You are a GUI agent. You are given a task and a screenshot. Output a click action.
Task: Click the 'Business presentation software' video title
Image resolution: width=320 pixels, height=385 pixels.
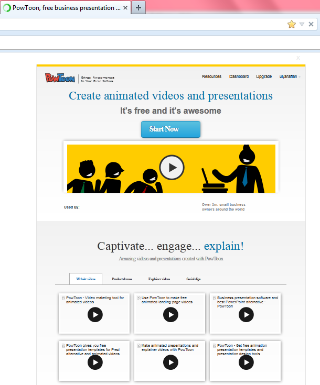(x=248, y=302)
